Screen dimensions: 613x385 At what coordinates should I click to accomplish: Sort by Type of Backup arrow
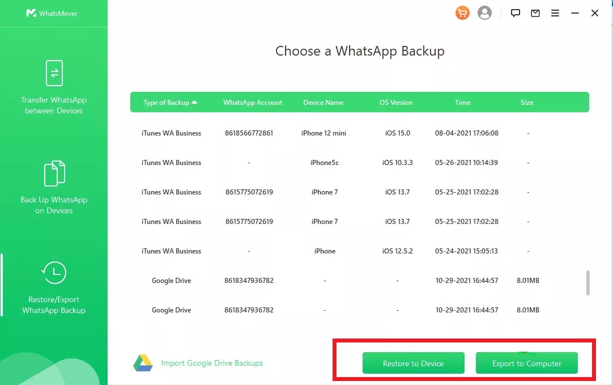[x=194, y=103]
